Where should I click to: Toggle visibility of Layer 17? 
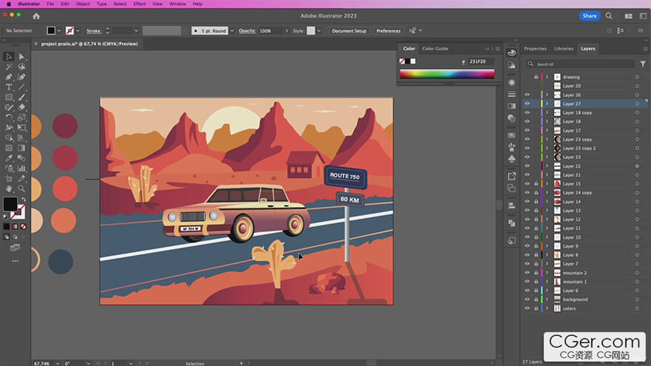tap(527, 130)
